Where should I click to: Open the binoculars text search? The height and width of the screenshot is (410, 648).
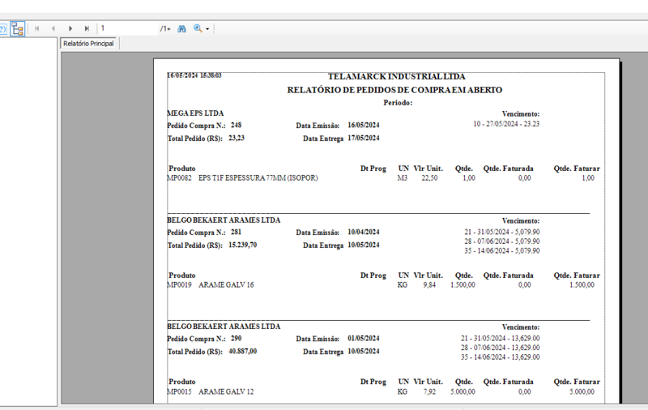tap(181, 28)
